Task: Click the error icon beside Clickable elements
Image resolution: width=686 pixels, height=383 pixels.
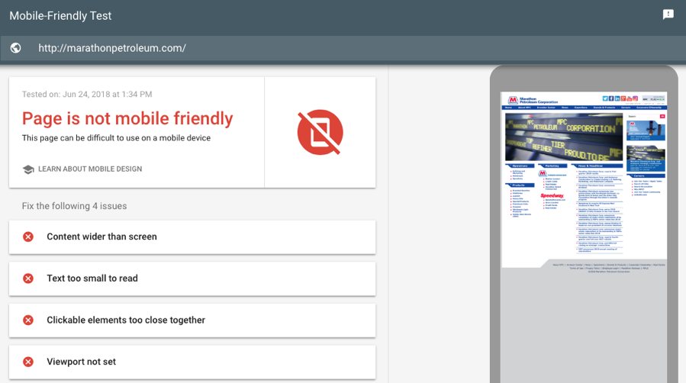Action: pyautogui.click(x=28, y=320)
